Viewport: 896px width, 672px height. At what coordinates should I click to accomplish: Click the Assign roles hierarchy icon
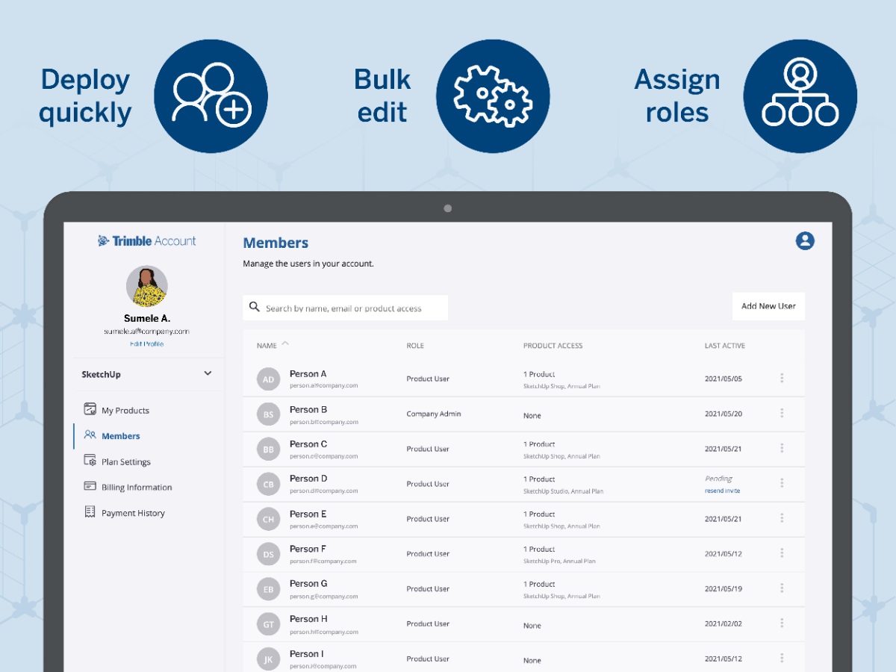point(800,96)
